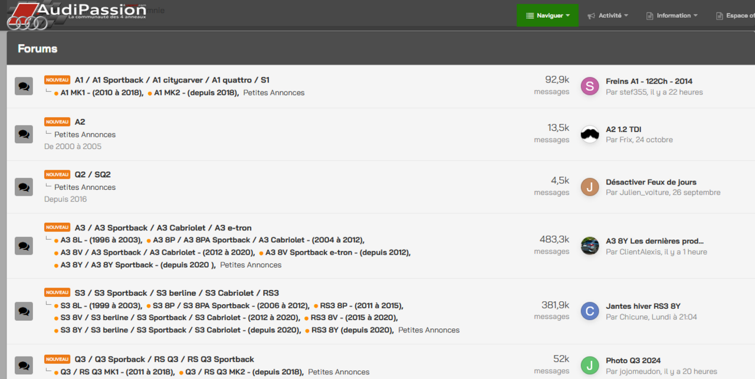Click the S3 forum chat bubble icon

click(24, 311)
